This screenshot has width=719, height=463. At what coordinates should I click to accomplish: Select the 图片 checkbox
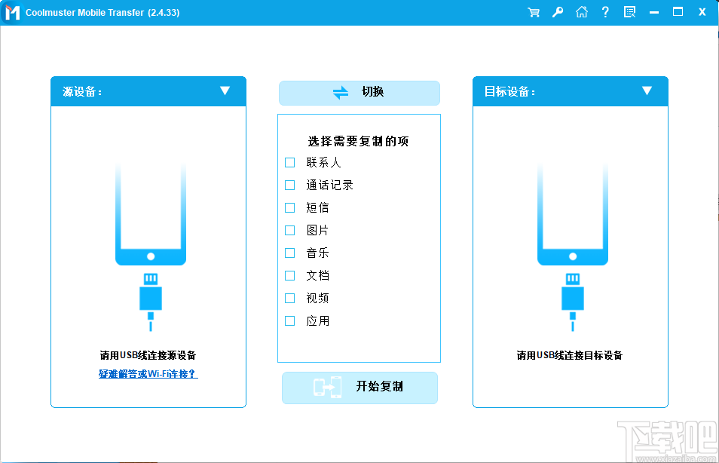[289, 230]
